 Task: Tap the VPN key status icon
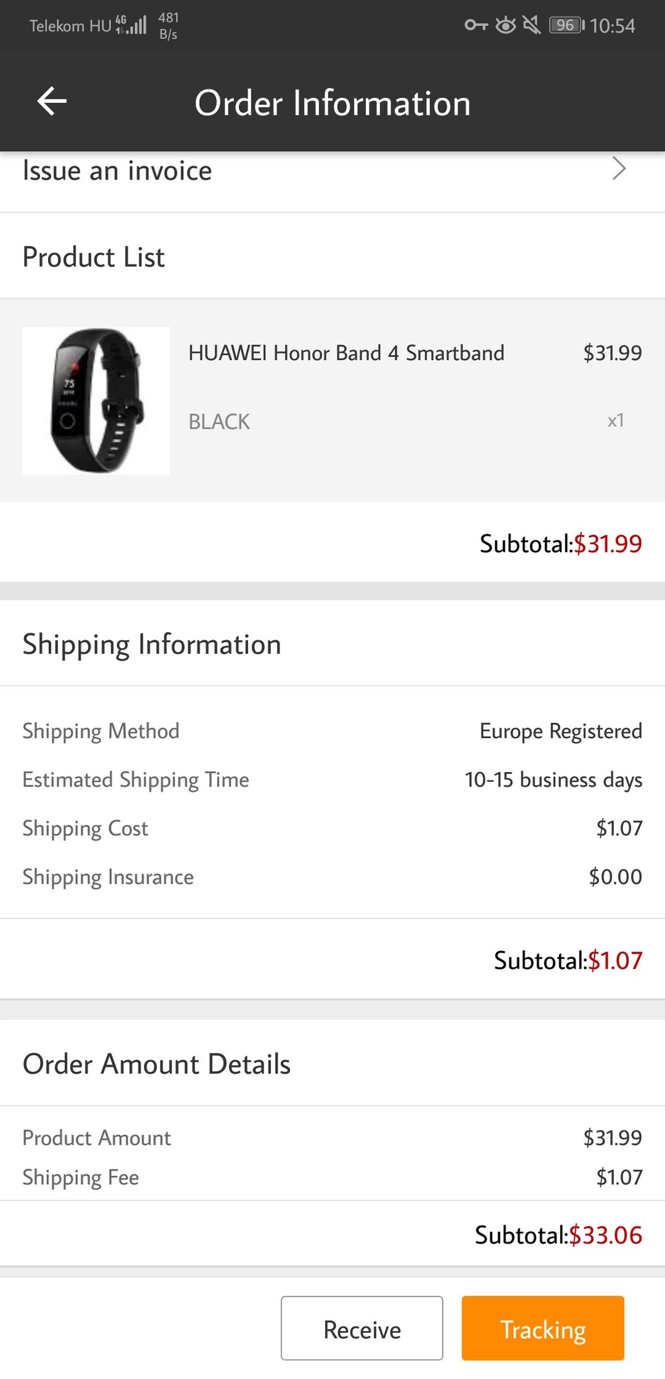pyautogui.click(x=476, y=25)
